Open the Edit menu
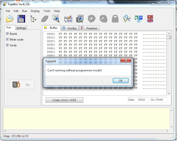This screenshot has width=177, height=141. coord(16,11)
